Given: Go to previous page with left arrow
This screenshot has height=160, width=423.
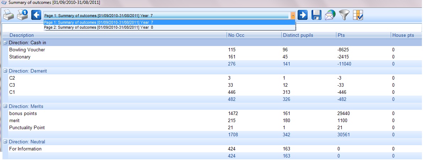Looking at the screenshot, I should click(x=36, y=15).
